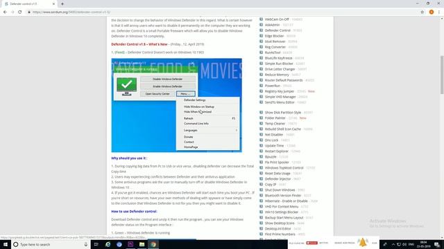
Task: Click the icon beside Reduce Memory
Action: [261, 75]
